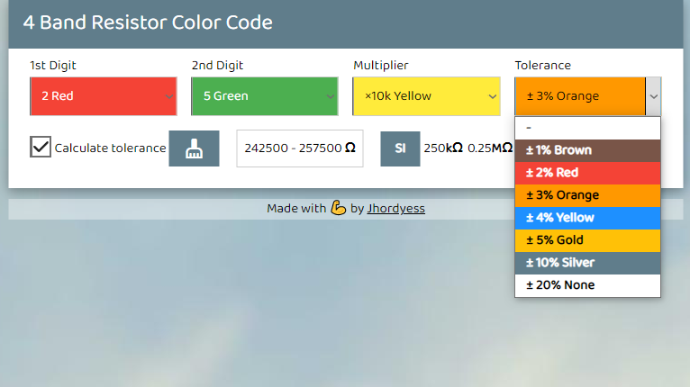This screenshot has width=690, height=387.
Task: Click the Tolerance field label
Action: 543,65
